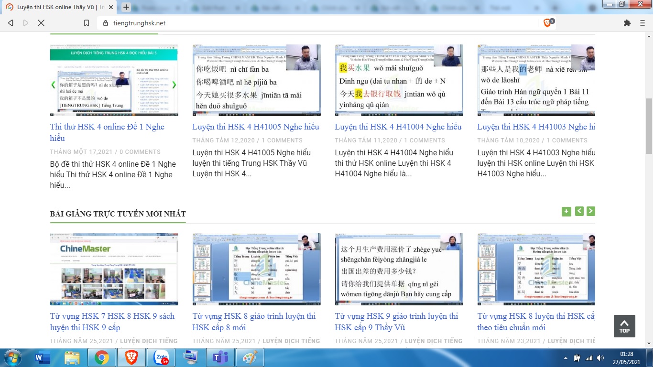Click the date THÁNG TÁM 11,2020
This screenshot has height=367, width=654.
(366, 140)
